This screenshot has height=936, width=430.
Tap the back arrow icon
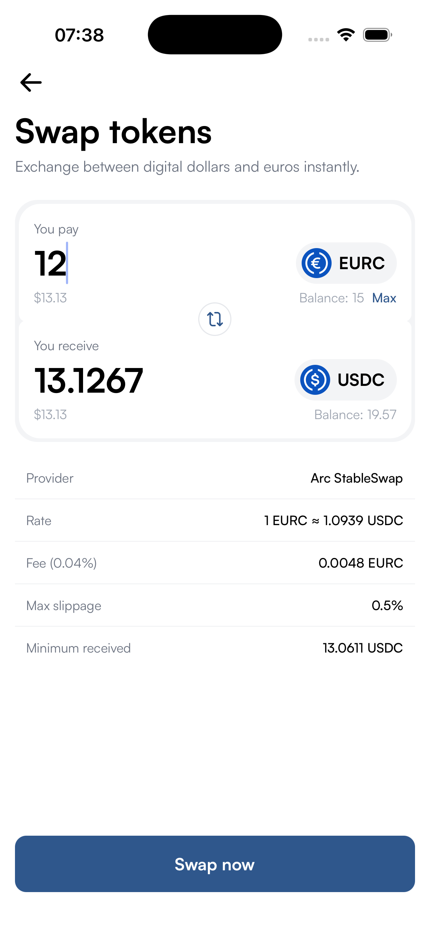coord(31,82)
